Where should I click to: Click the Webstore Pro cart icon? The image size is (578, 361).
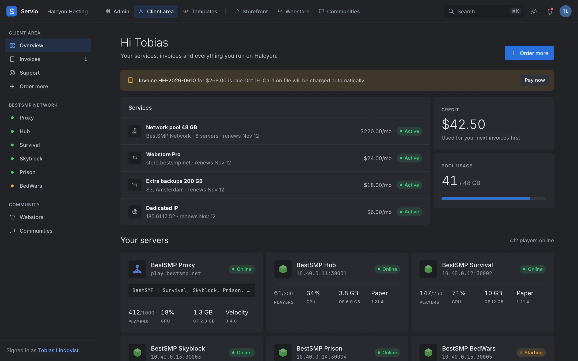[x=135, y=158]
